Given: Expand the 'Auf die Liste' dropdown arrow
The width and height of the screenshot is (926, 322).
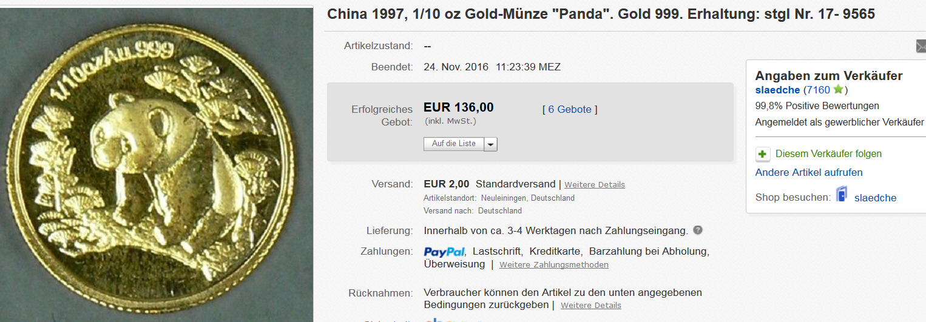Looking at the screenshot, I should click(491, 144).
